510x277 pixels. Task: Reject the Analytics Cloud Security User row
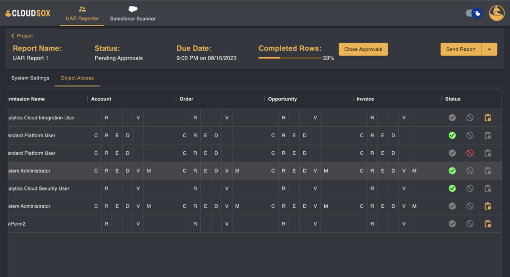[x=470, y=188]
